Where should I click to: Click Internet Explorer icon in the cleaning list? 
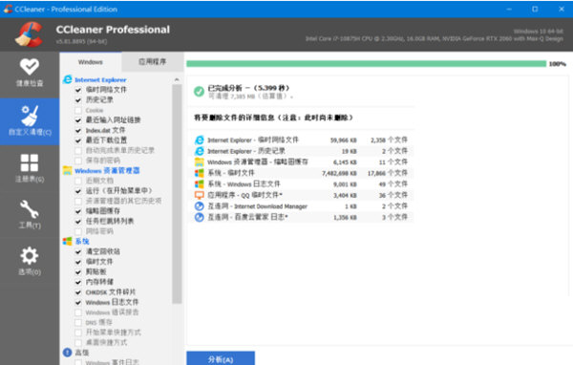click(x=67, y=79)
